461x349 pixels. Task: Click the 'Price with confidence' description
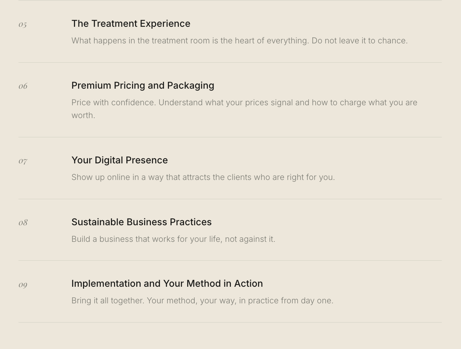(244, 109)
